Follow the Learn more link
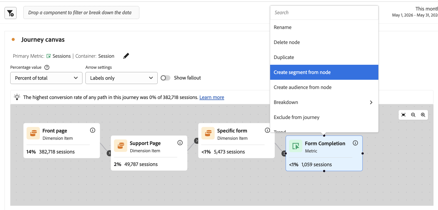This screenshot has height=210, width=438. point(212,97)
